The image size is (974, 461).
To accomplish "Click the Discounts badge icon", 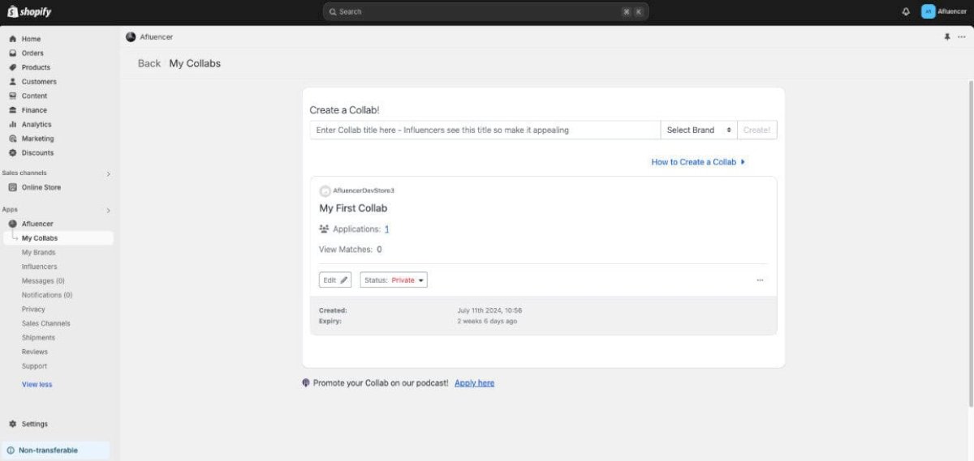I will tap(12, 152).
